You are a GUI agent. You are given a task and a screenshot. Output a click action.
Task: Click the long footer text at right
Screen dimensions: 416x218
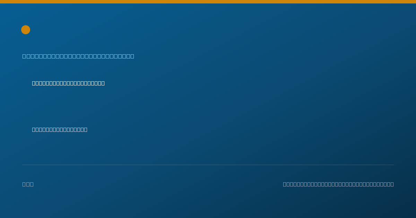(x=338, y=184)
